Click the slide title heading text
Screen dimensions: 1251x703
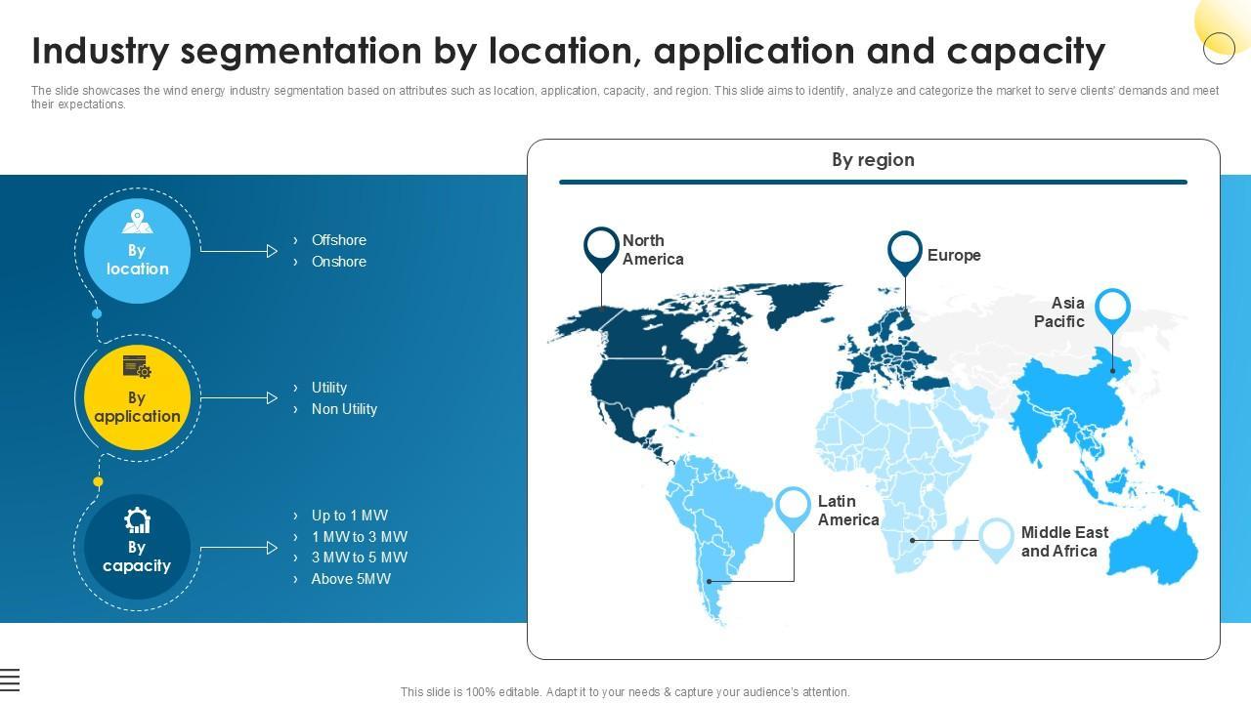click(568, 51)
